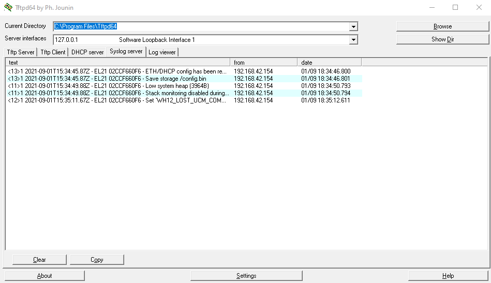Sort by the 'date' column header

click(329, 63)
